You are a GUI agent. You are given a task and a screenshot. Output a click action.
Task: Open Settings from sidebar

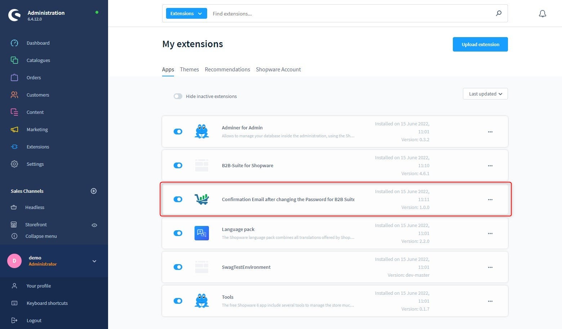(35, 164)
